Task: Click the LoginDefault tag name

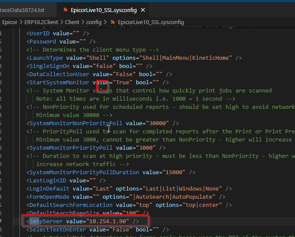Action: 49,188
